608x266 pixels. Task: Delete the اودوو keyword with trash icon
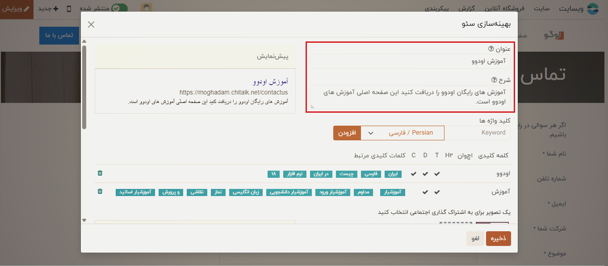100,173
